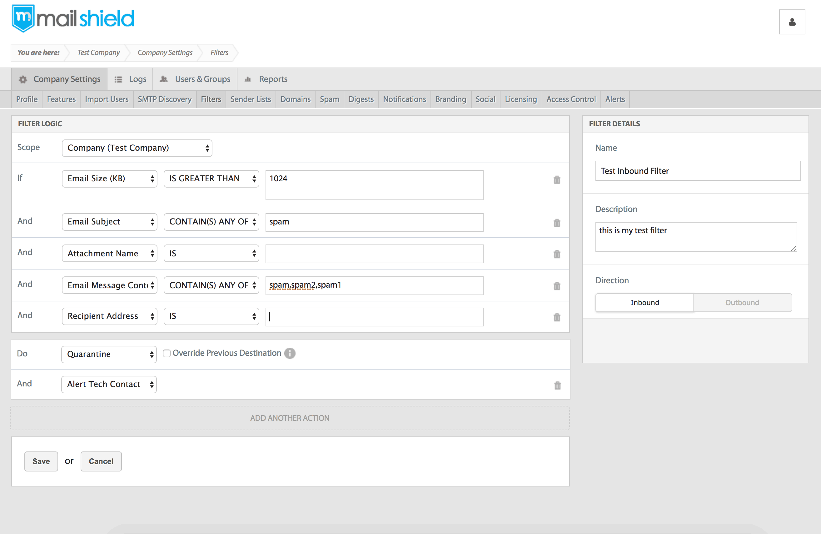Click the 1024 email size value field
821x534 pixels.
[374, 185]
